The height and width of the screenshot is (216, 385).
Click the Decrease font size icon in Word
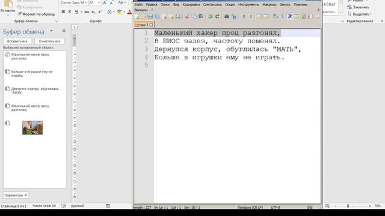pyautogui.click(x=111, y=2)
